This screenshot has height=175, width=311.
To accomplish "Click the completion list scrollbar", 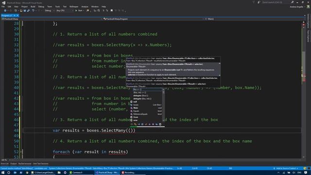I will click(164, 105).
